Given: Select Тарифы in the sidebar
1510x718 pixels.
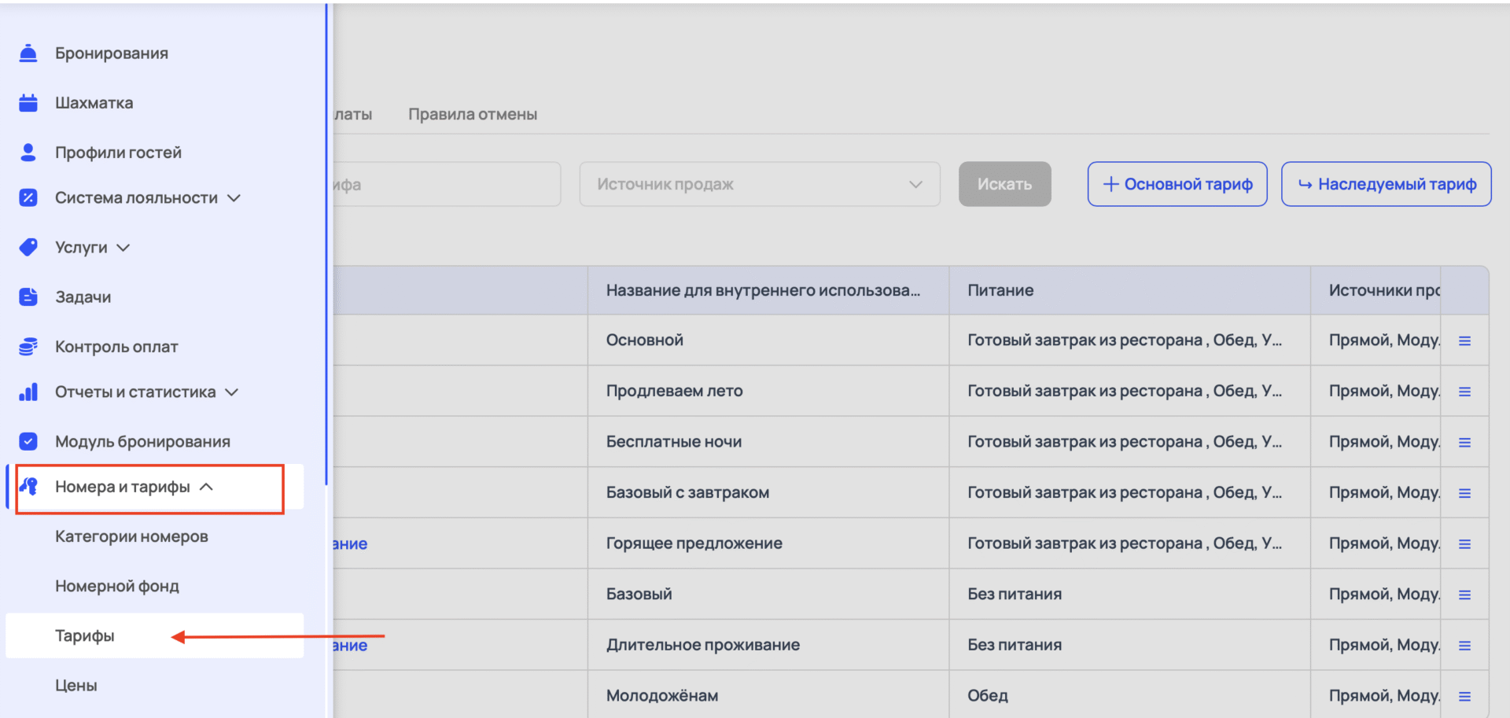Looking at the screenshot, I should [85, 635].
